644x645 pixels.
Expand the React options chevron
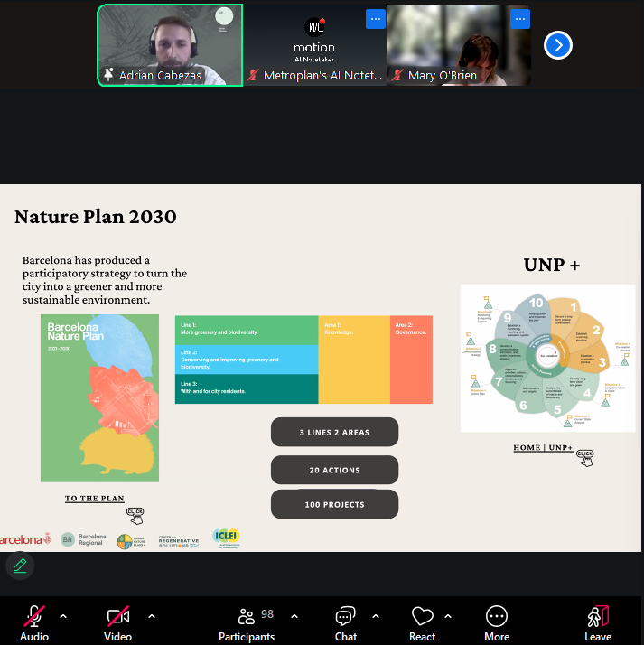[x=448, y=616]
